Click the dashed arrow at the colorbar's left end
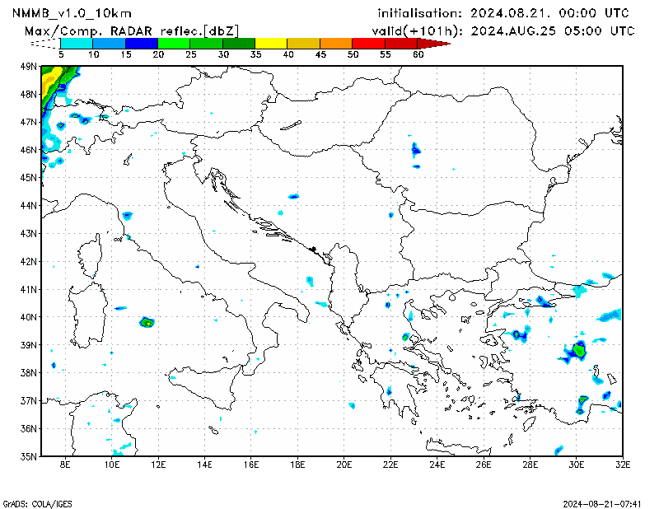 (x=44, y=43)
